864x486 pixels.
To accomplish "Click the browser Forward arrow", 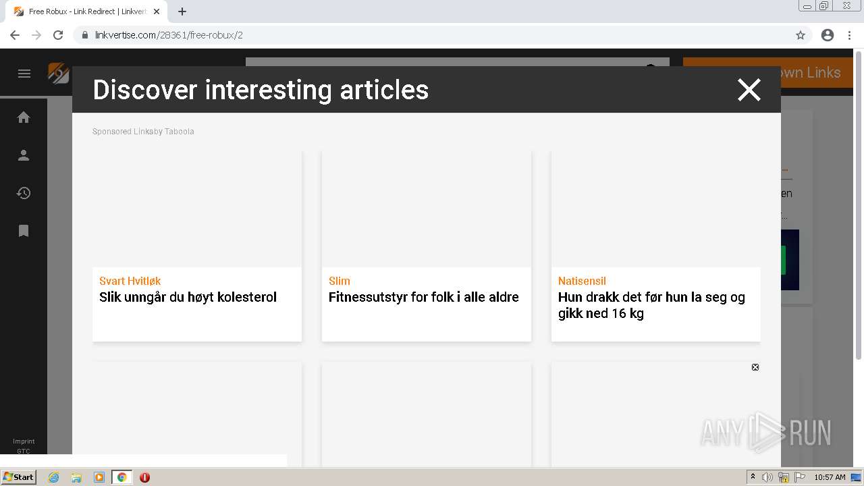I will (36, 35).
